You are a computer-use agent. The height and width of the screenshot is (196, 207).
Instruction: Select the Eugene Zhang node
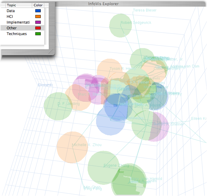click(x=103, y=167)
